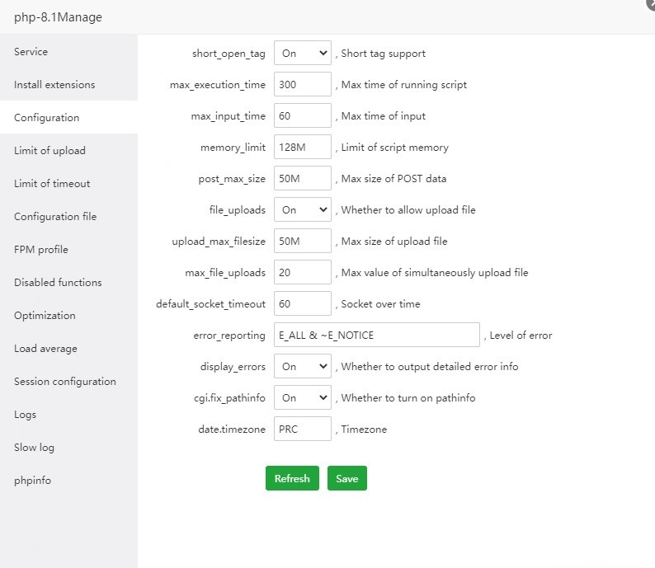This screenshot has height=568, width=655.
Task: Select the Limit of timeout tab
Action: click(x=52, y=184)
